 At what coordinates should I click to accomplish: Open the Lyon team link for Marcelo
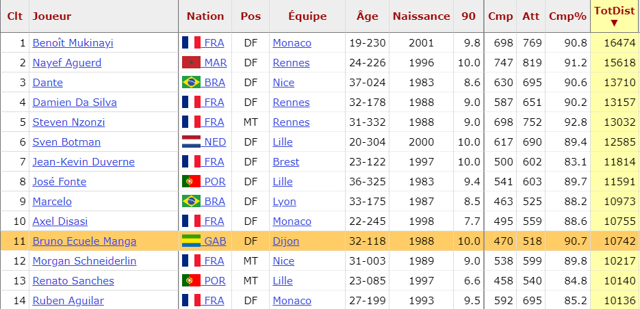click(285, 202)
